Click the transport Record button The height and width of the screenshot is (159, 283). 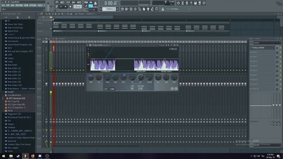coord(70,7)
